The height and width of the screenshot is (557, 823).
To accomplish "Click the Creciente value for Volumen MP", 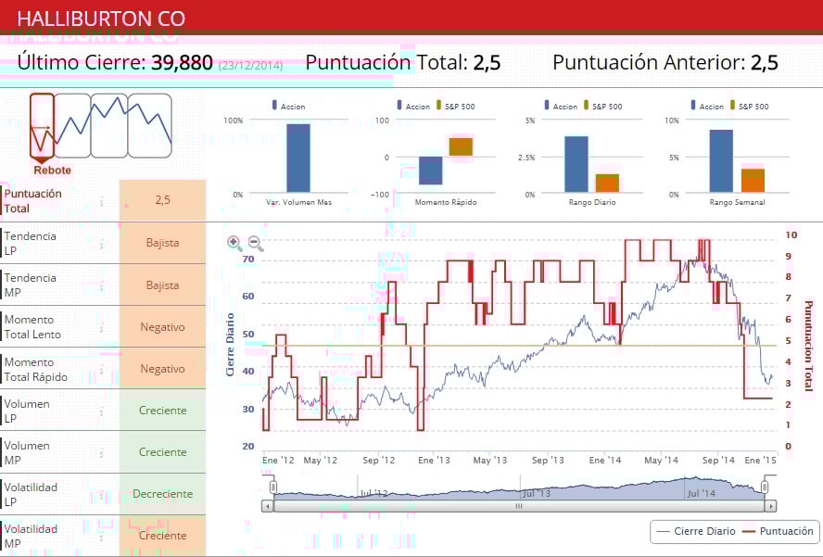I will pos(163,452).
